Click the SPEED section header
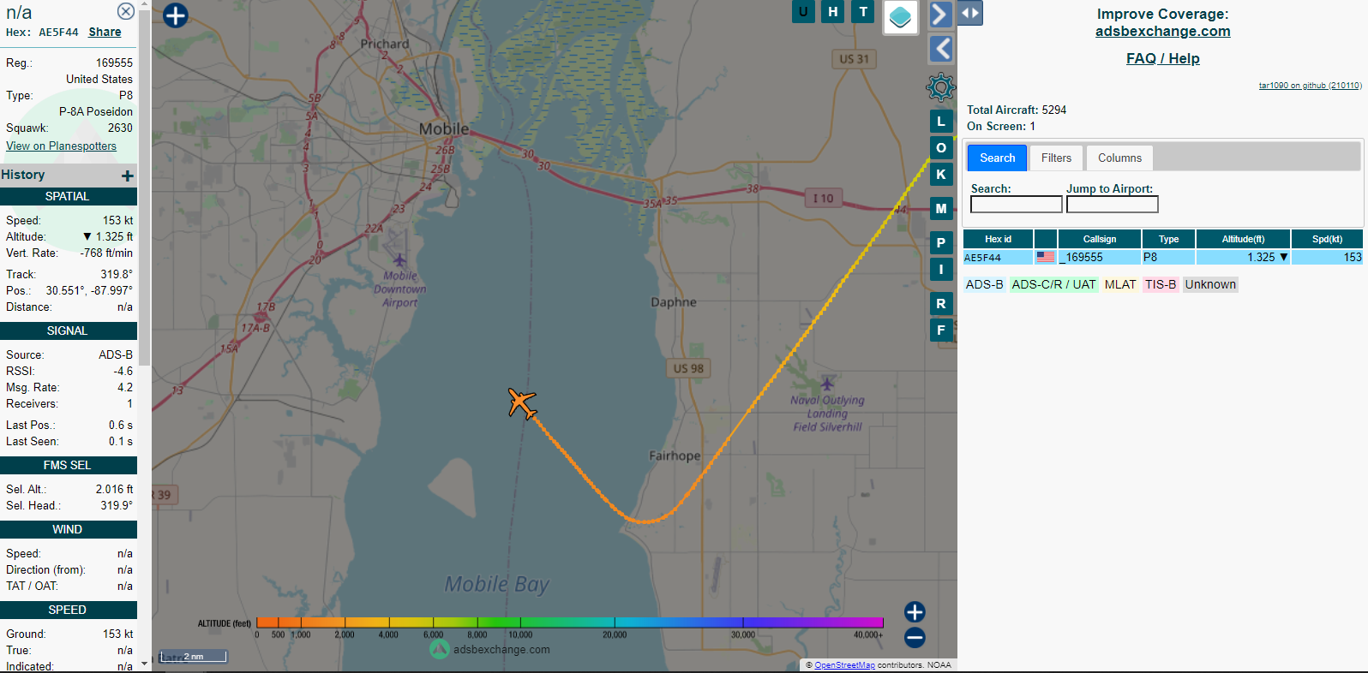 pos(69,610)
